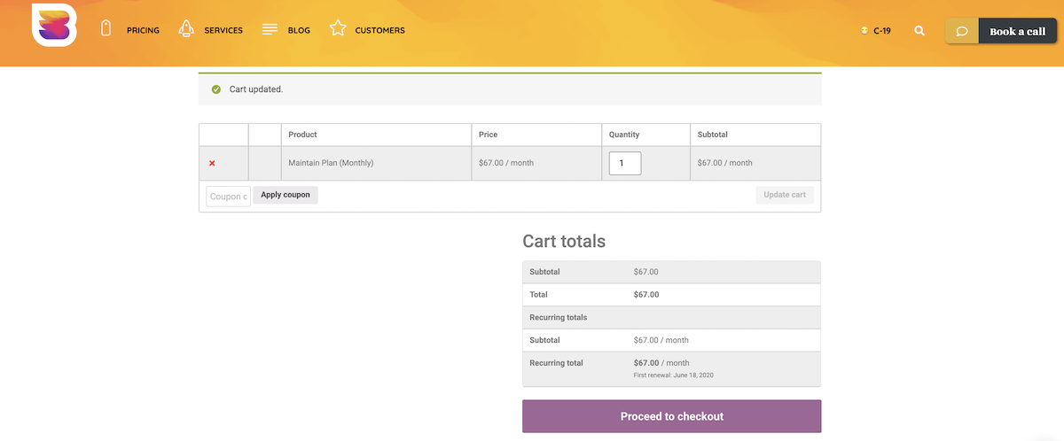Click the quantity field showing 1
This screenshot has height=441, width=1064.
pyautogui.click(x=625, y=163)
